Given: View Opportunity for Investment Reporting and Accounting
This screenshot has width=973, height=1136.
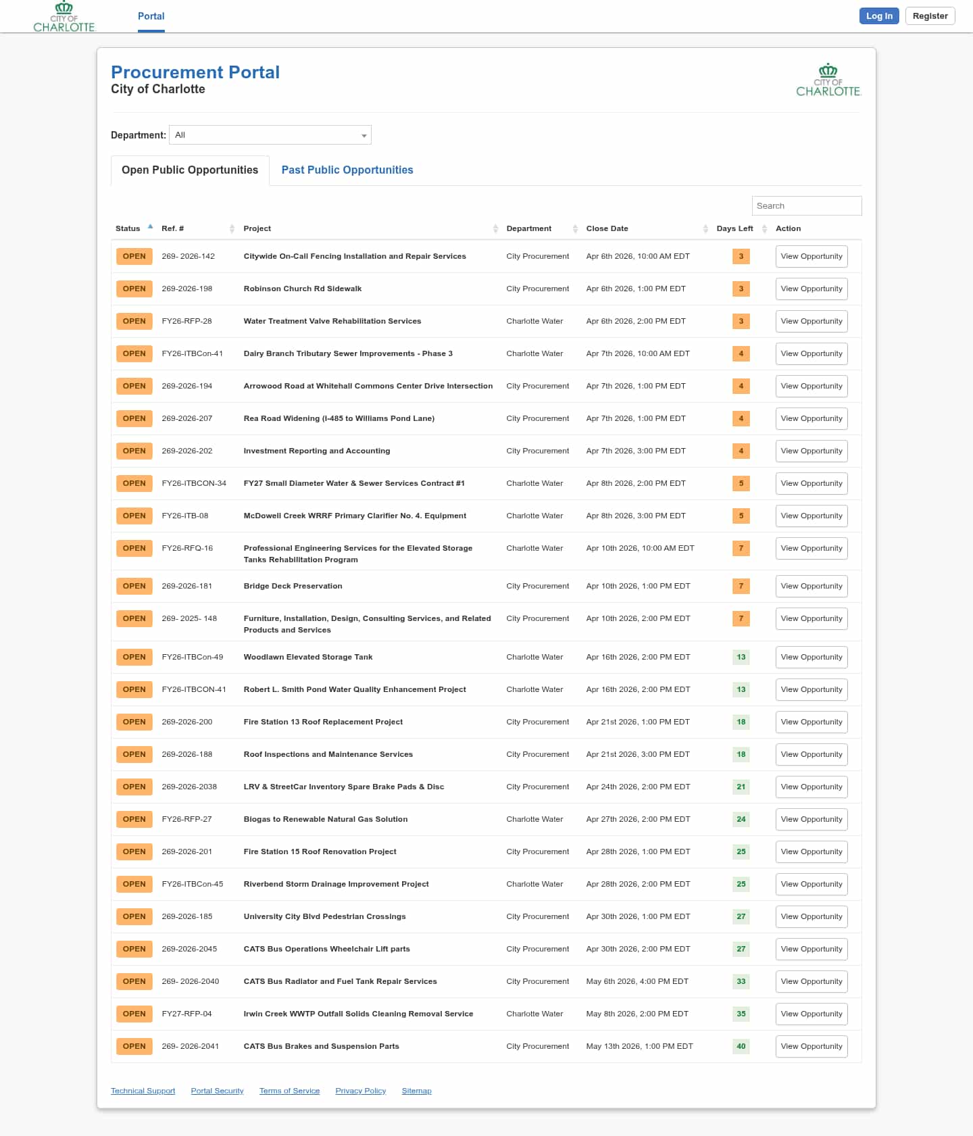Looking at the screenshot, I should tap(812, 451).
